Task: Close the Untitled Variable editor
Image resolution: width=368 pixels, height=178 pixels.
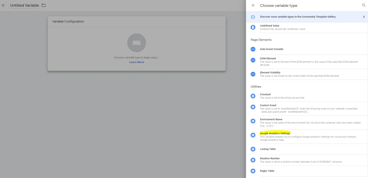Action: click(3, 5)
